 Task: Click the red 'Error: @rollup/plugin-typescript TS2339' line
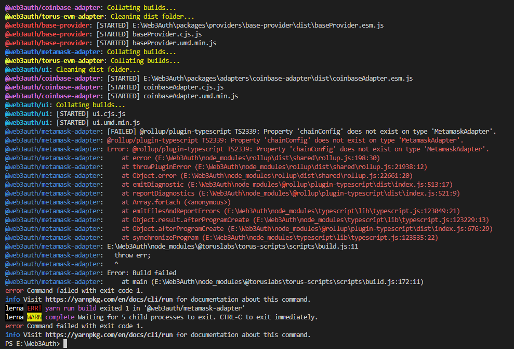pos(298,149)
